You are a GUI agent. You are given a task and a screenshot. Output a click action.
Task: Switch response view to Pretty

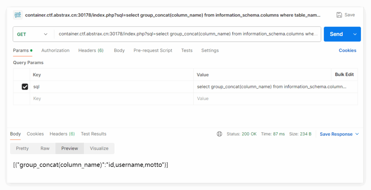tap(22, 148)
